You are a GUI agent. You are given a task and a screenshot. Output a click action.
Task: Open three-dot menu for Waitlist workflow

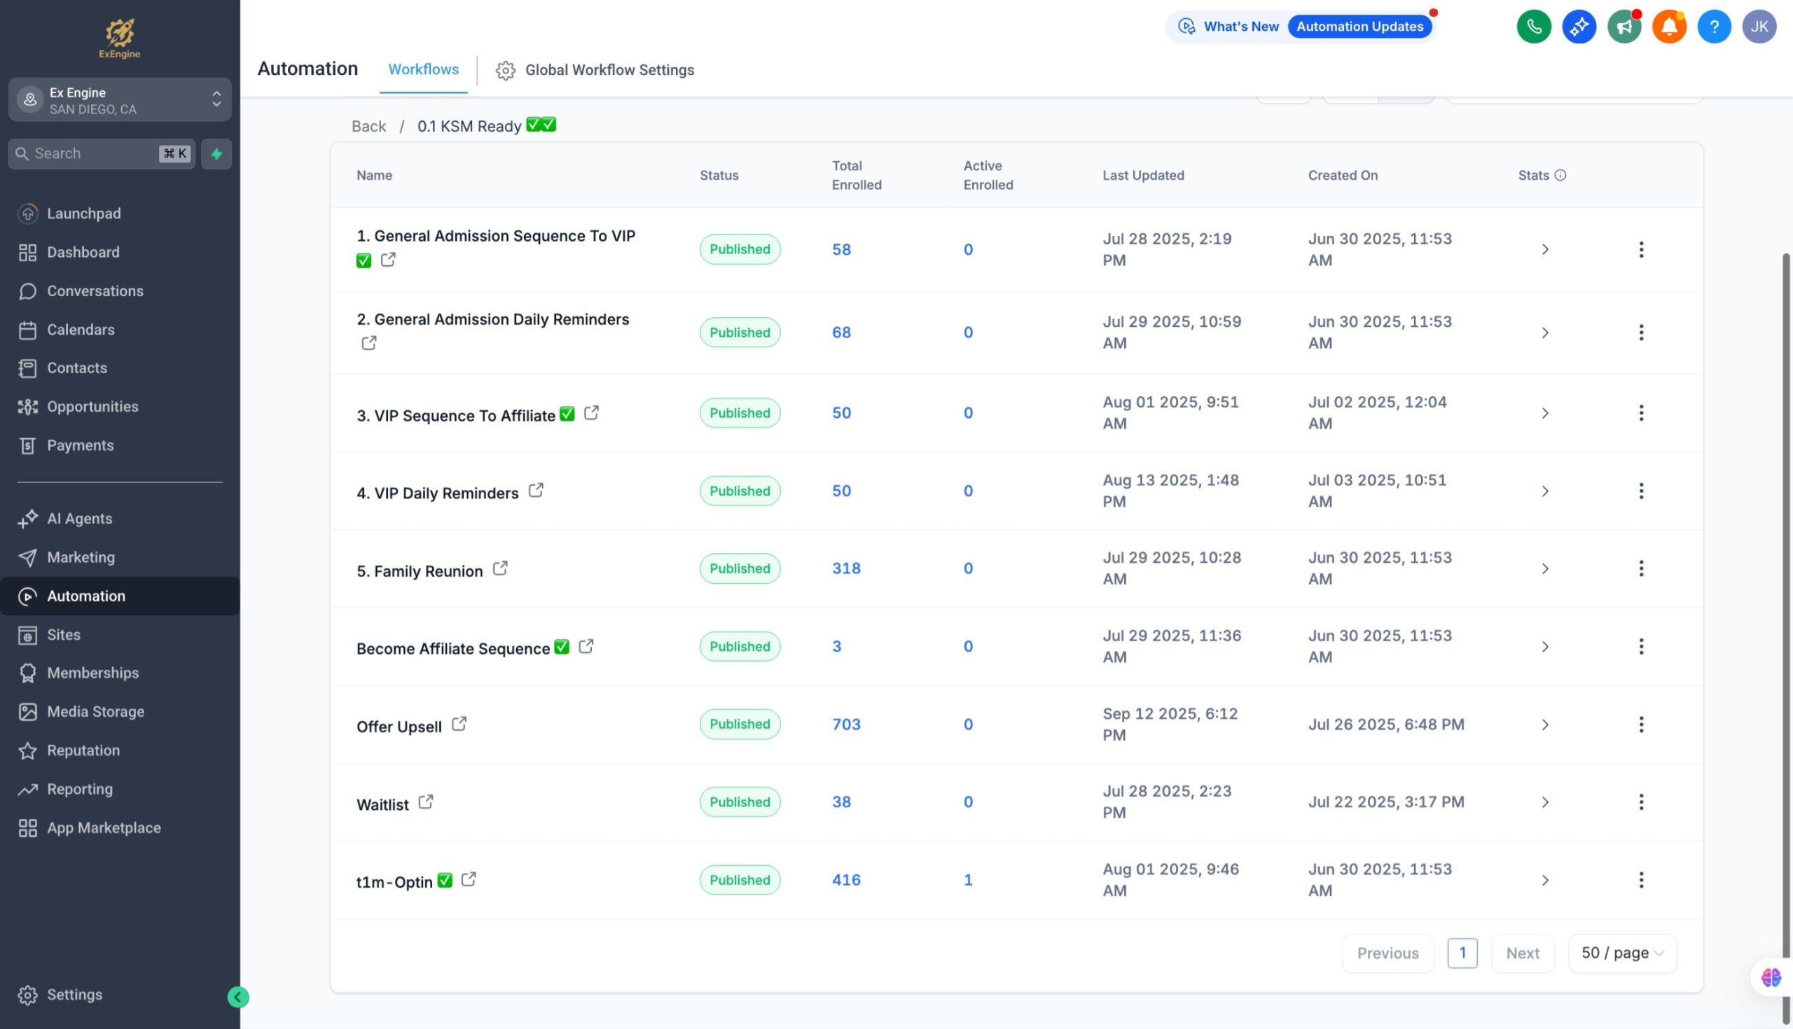[1641, 801]
